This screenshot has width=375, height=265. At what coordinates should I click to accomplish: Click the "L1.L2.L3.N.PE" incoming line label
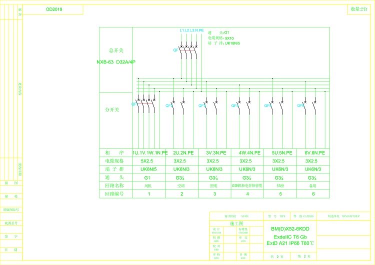[x=191, y=30]
